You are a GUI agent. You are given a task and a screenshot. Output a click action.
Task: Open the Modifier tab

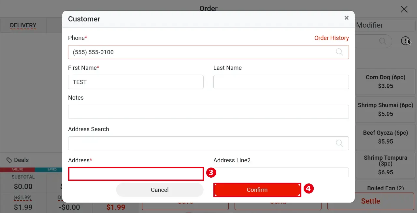[x=369, y=25]
